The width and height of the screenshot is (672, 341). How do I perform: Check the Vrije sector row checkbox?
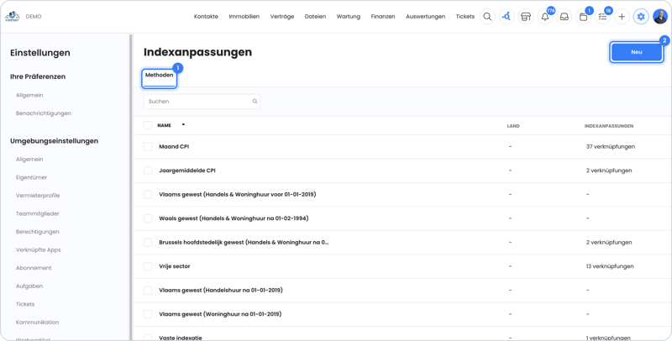click(x=148, y=266)
